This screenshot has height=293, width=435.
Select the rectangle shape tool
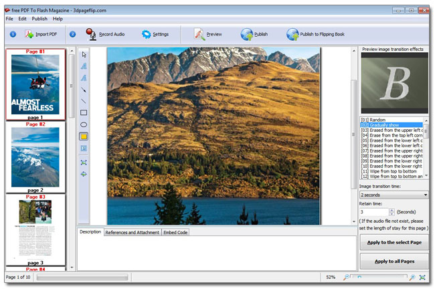click(84, 112)
